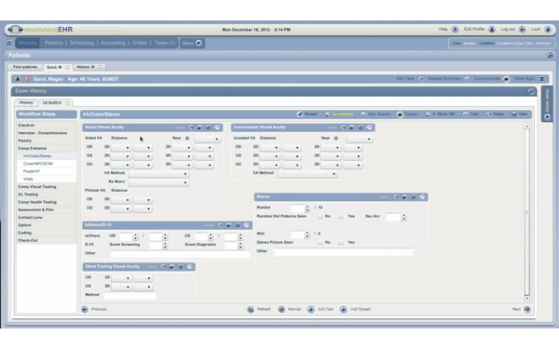
Task: Click the Wirt value stepper
Action: coord(307,235)
